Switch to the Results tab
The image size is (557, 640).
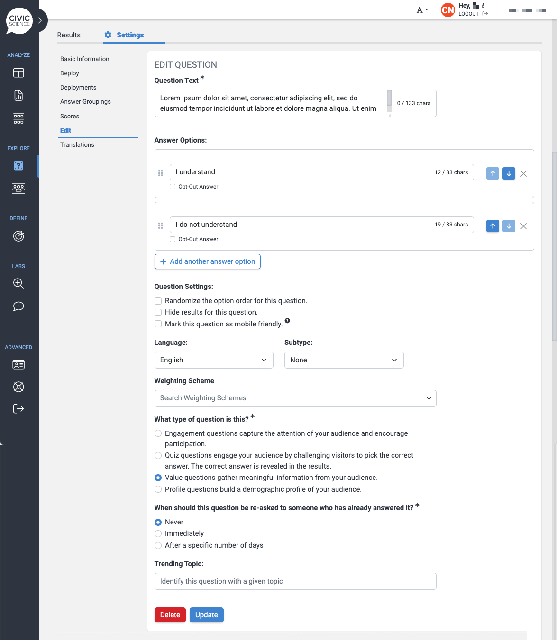click(x=69, y=35)
